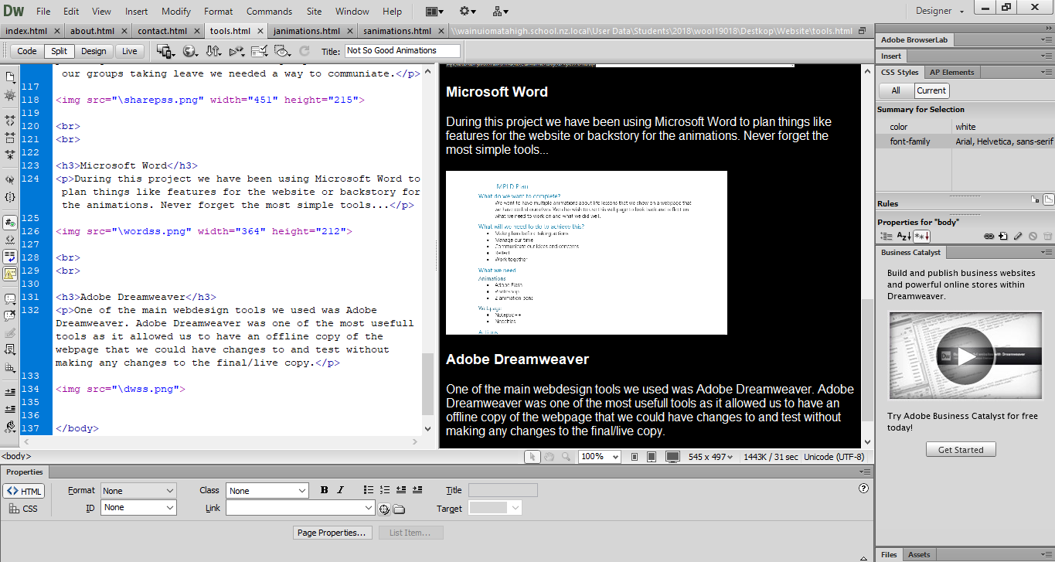Open Layout icon in application bar
Image resolution: width=1055 pixels, height=562 pixels.
tap(434, 12)
